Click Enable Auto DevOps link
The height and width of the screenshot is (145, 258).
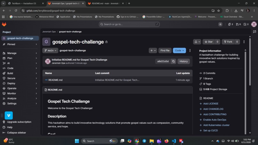[214, 120]
